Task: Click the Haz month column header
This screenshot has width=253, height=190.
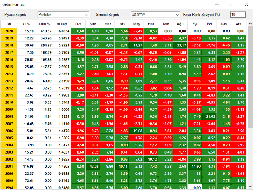Action: click(x=151, y=24)
